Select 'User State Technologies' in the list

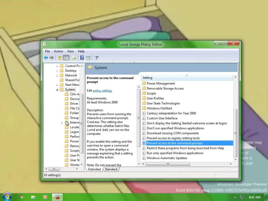pos(163,103)
